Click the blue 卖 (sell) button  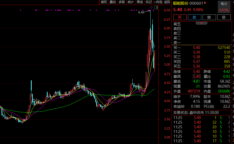point(194,17)
